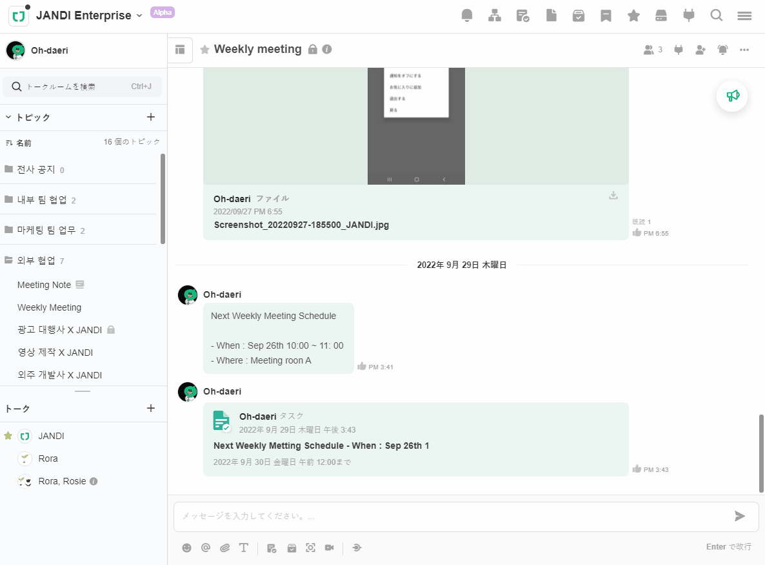765x565 pixels.
Task: Add a new topic with plus
Action: [x=151, y=118]
